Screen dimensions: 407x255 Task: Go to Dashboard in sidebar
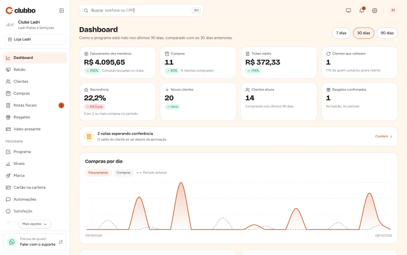tap(35, 58)
